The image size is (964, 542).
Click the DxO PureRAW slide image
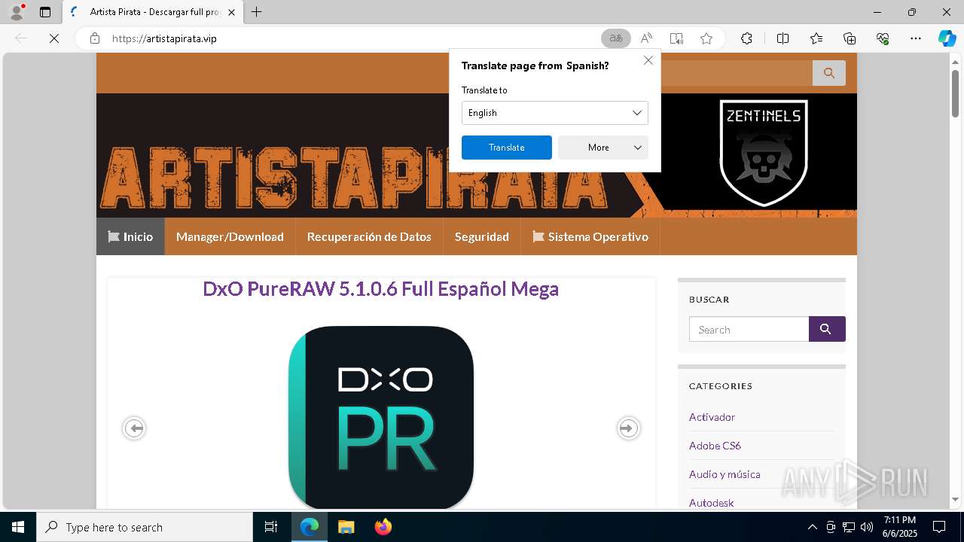381,418
